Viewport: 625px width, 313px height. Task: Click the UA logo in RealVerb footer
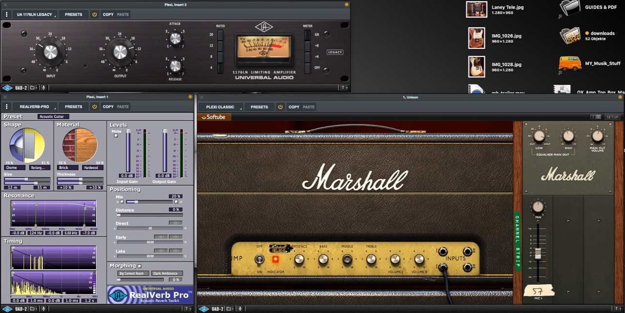7,309
